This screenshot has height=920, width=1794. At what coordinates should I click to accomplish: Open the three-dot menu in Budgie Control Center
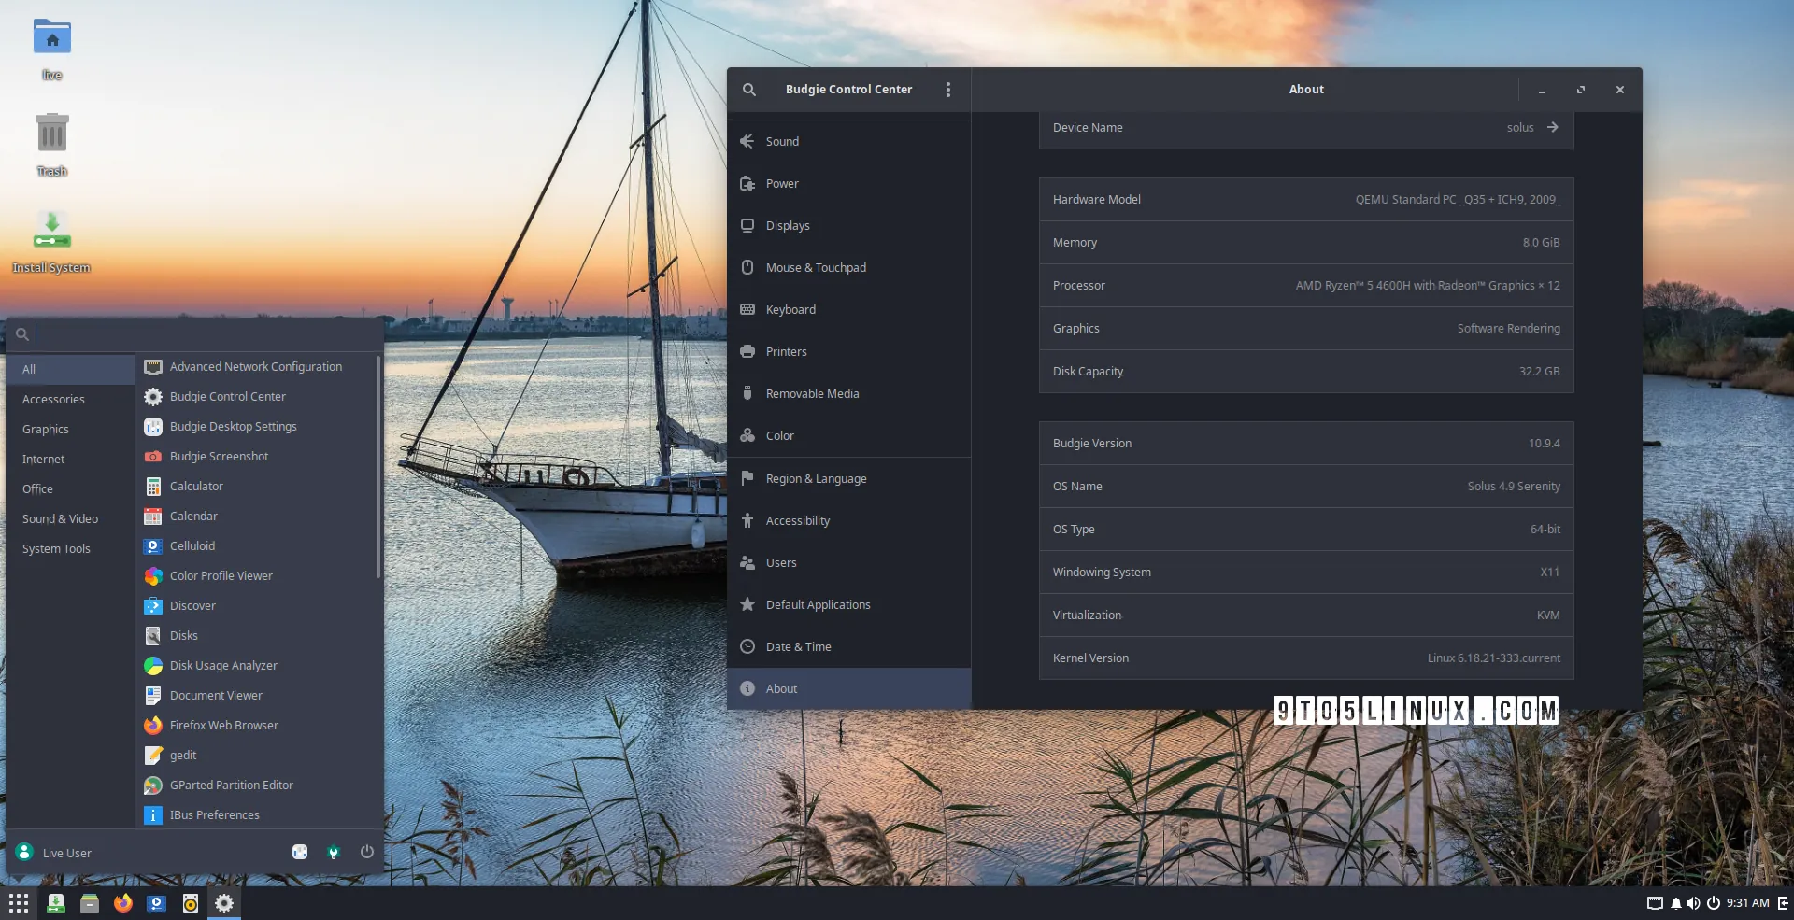click(x=947, y=89)
